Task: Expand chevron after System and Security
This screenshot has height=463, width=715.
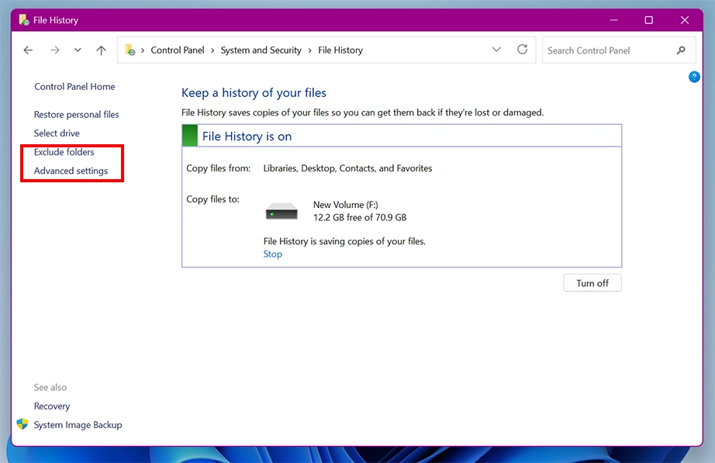Action: click(309, 50)
